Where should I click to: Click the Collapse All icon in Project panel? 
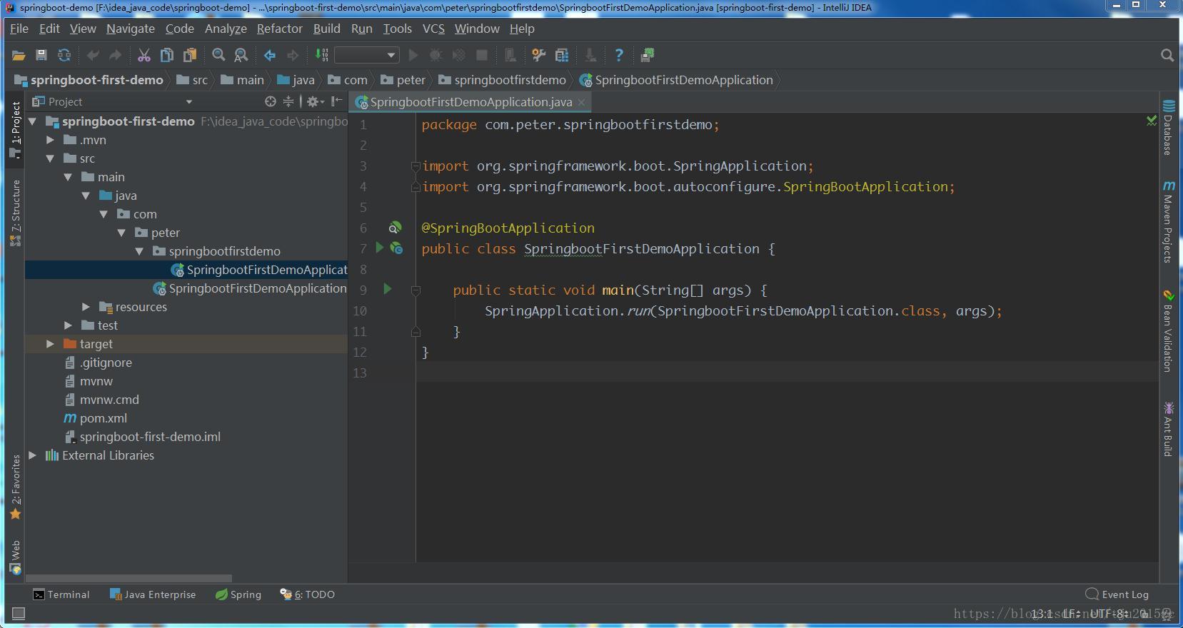point(288,101)
